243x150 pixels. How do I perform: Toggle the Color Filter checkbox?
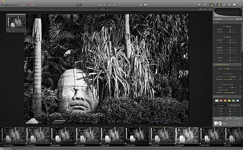tap(240, 96)
